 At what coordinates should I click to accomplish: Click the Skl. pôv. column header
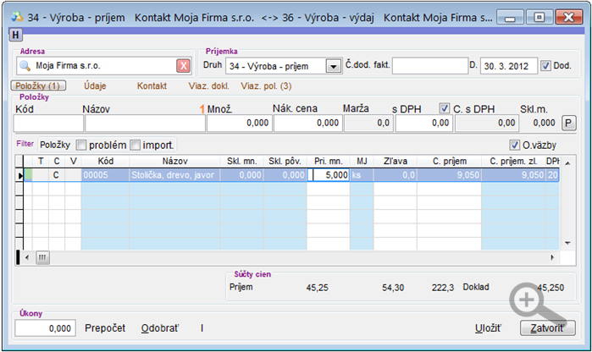point(285,161)
